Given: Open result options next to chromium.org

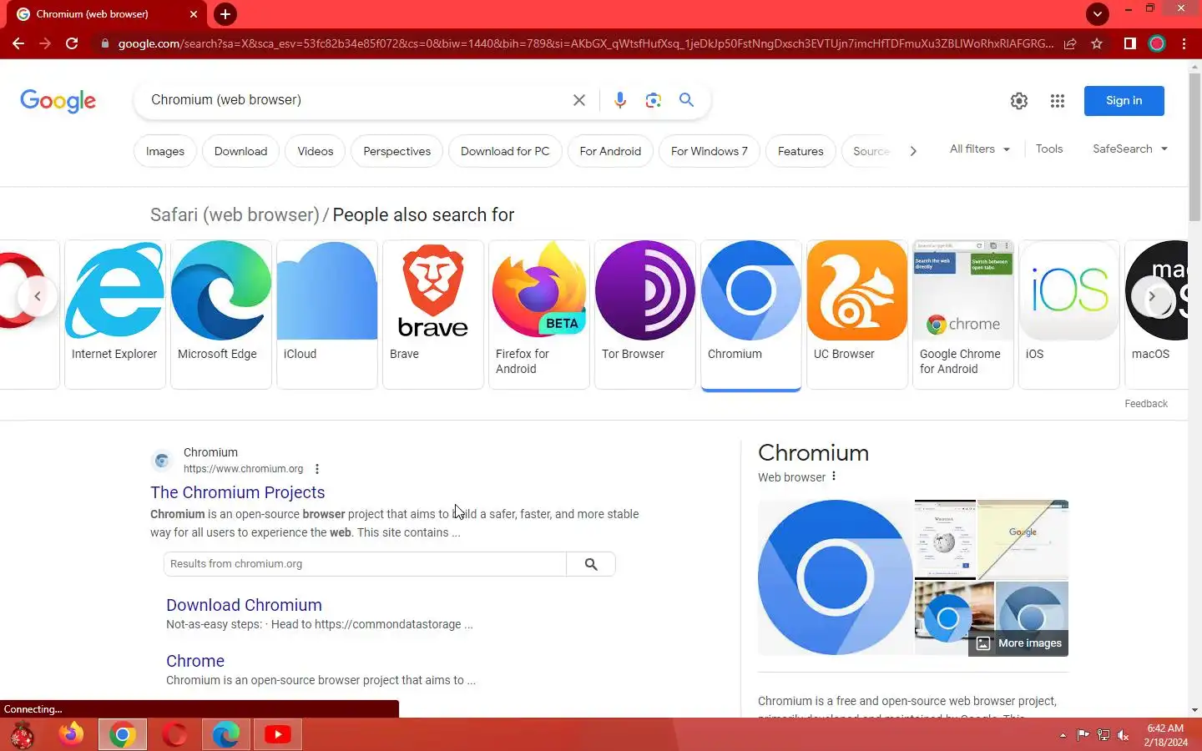Looking at the screenshot, I should pos(317,469).
